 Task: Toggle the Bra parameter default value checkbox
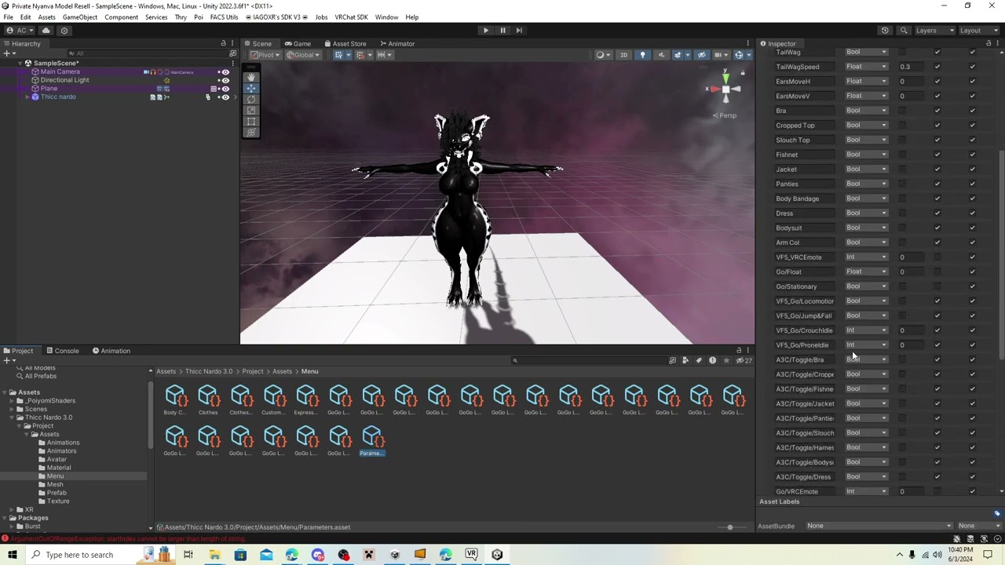(902, 111)
